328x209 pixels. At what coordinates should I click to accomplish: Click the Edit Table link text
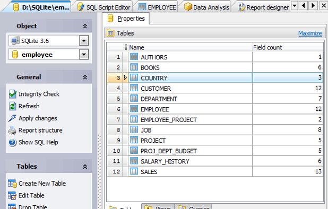31,196
